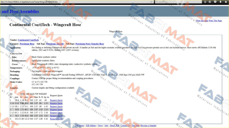This screenshot has width=229, height=128.
Task: Click the '31.8' mm table cell
Action: point(17,103)
